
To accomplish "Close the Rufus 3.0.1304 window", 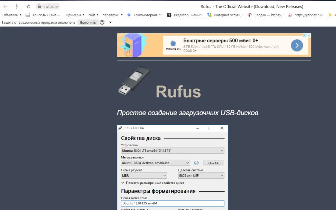I will pos(222,128).
